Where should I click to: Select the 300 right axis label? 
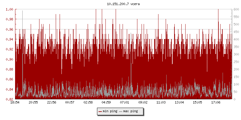tap(235, 54)
